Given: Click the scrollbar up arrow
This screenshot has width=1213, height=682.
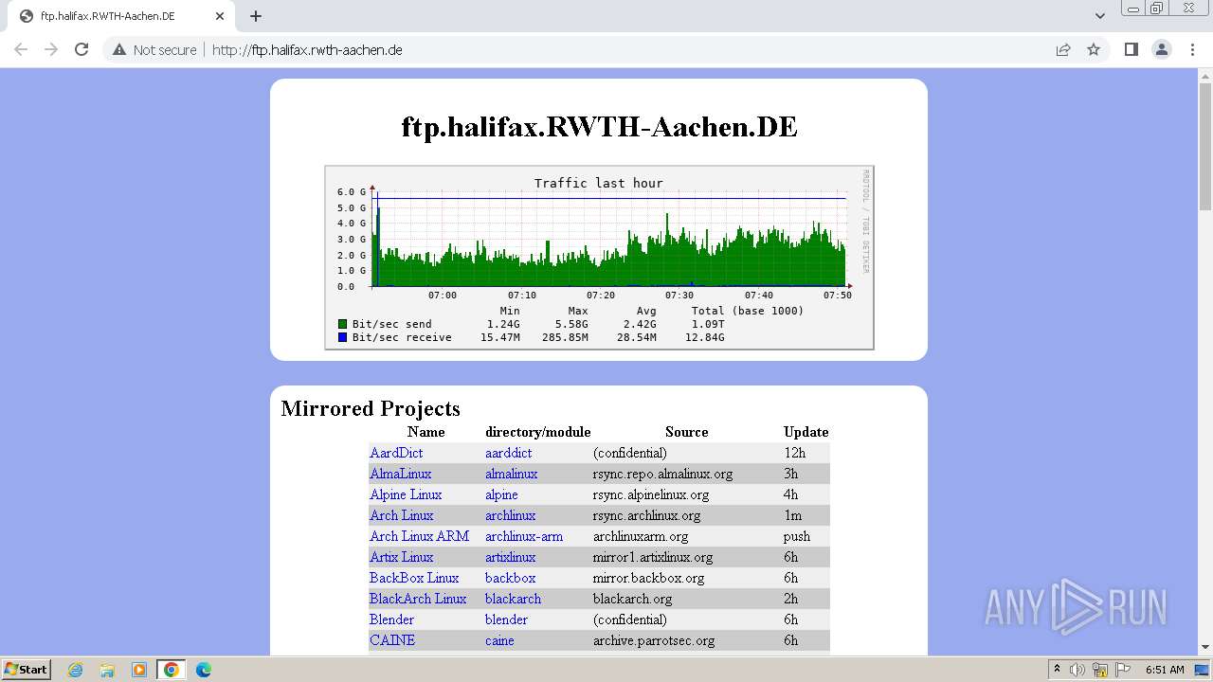Looking at the screenshot, I should click(1205, 76).
